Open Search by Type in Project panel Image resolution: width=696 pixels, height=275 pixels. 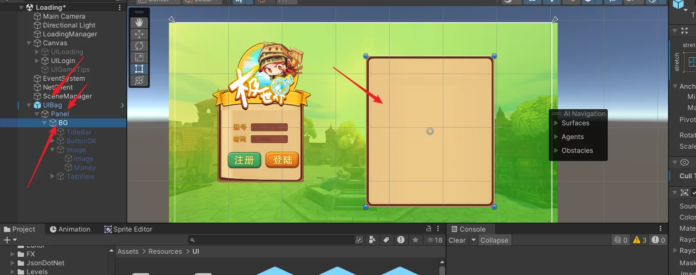372,240
